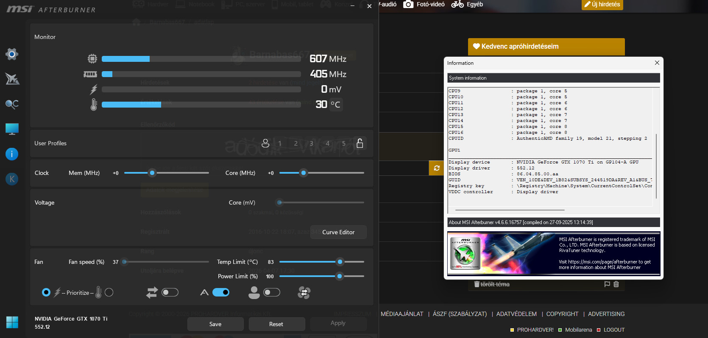708x338 pixels.
Task: Click the yellow refresh icon in browser
Action: click(x=437, y=168)
